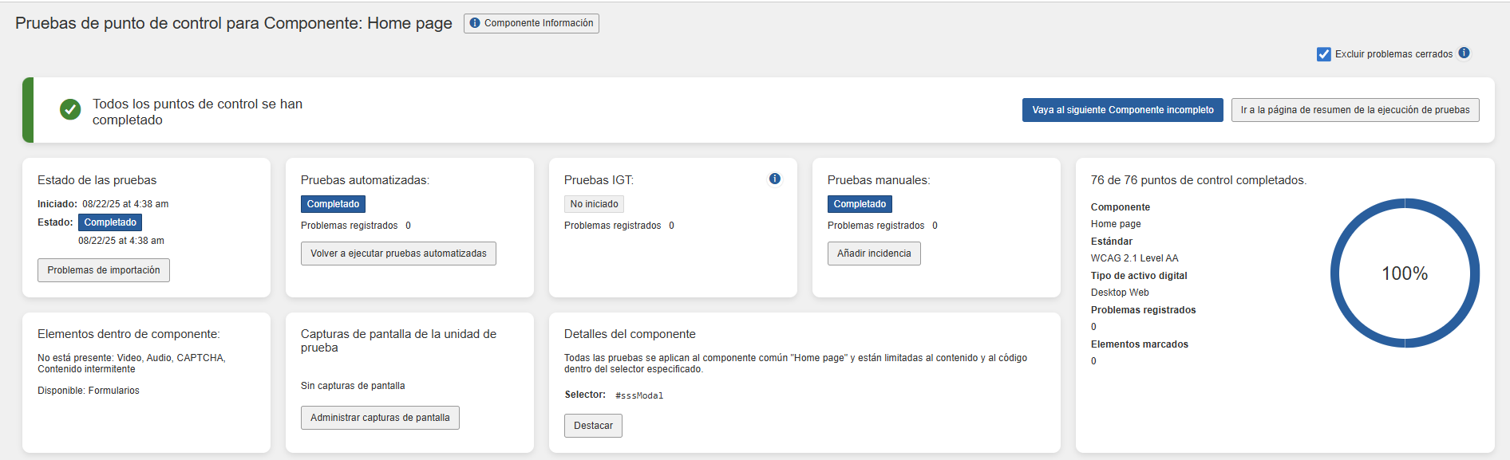This screenshot has width=1510, height=460.
Task: Click the Destacar button
Action: click(593, 426)
